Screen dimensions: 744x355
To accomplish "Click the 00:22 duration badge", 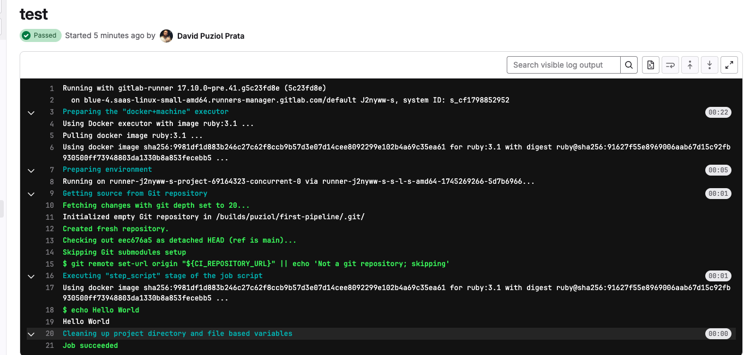I will click(x=717, y=112).
